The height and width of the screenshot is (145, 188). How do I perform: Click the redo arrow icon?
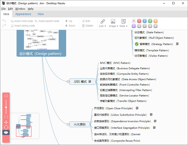click(x=4, y=26)
